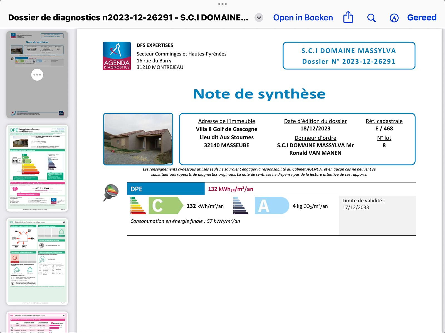Click '132 kWhEP/m²/an' value in DPE header

(x=231, y=189)
